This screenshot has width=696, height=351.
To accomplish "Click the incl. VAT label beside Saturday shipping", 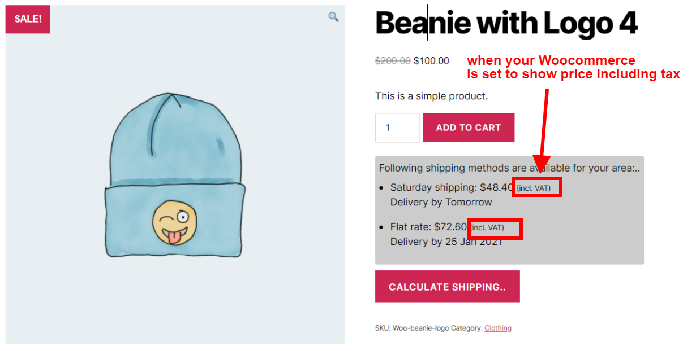I will click(534, 188).
